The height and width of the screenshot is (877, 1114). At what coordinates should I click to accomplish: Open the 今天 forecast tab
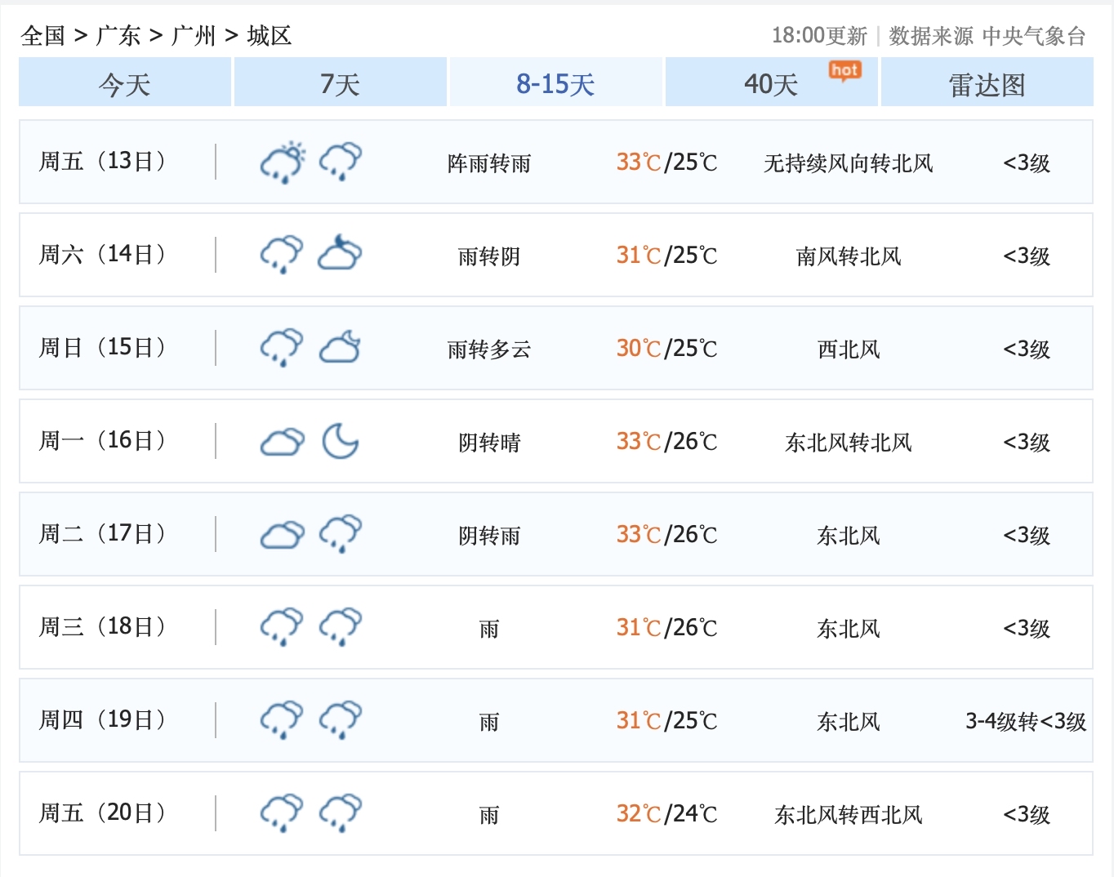125,82
